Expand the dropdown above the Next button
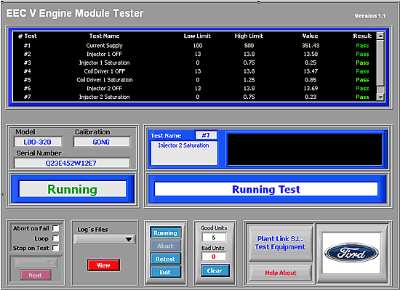 tap(36, 262)
